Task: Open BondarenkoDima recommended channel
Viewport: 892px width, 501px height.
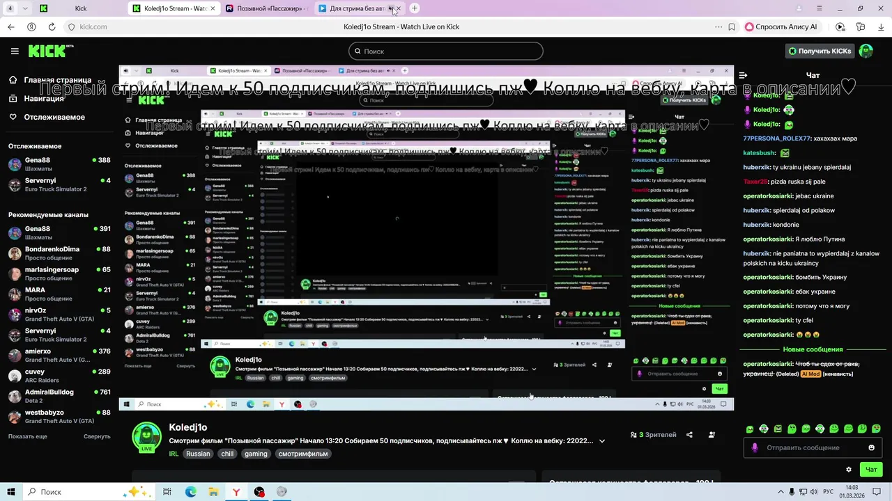Action: [59, 253]
